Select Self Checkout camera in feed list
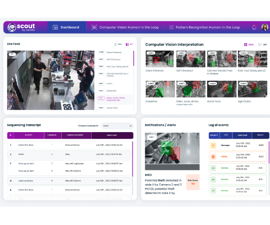The height and width of the screenshot is (225, 270). 114,60
